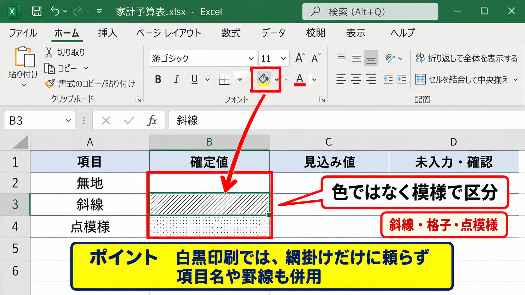Open the font color dropdown arrow
This screenshot has width=525, height=295.
coord(314,80)
